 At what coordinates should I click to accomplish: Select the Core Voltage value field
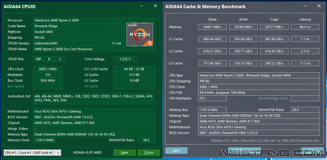pyautogui.click(x=125, y=59)
